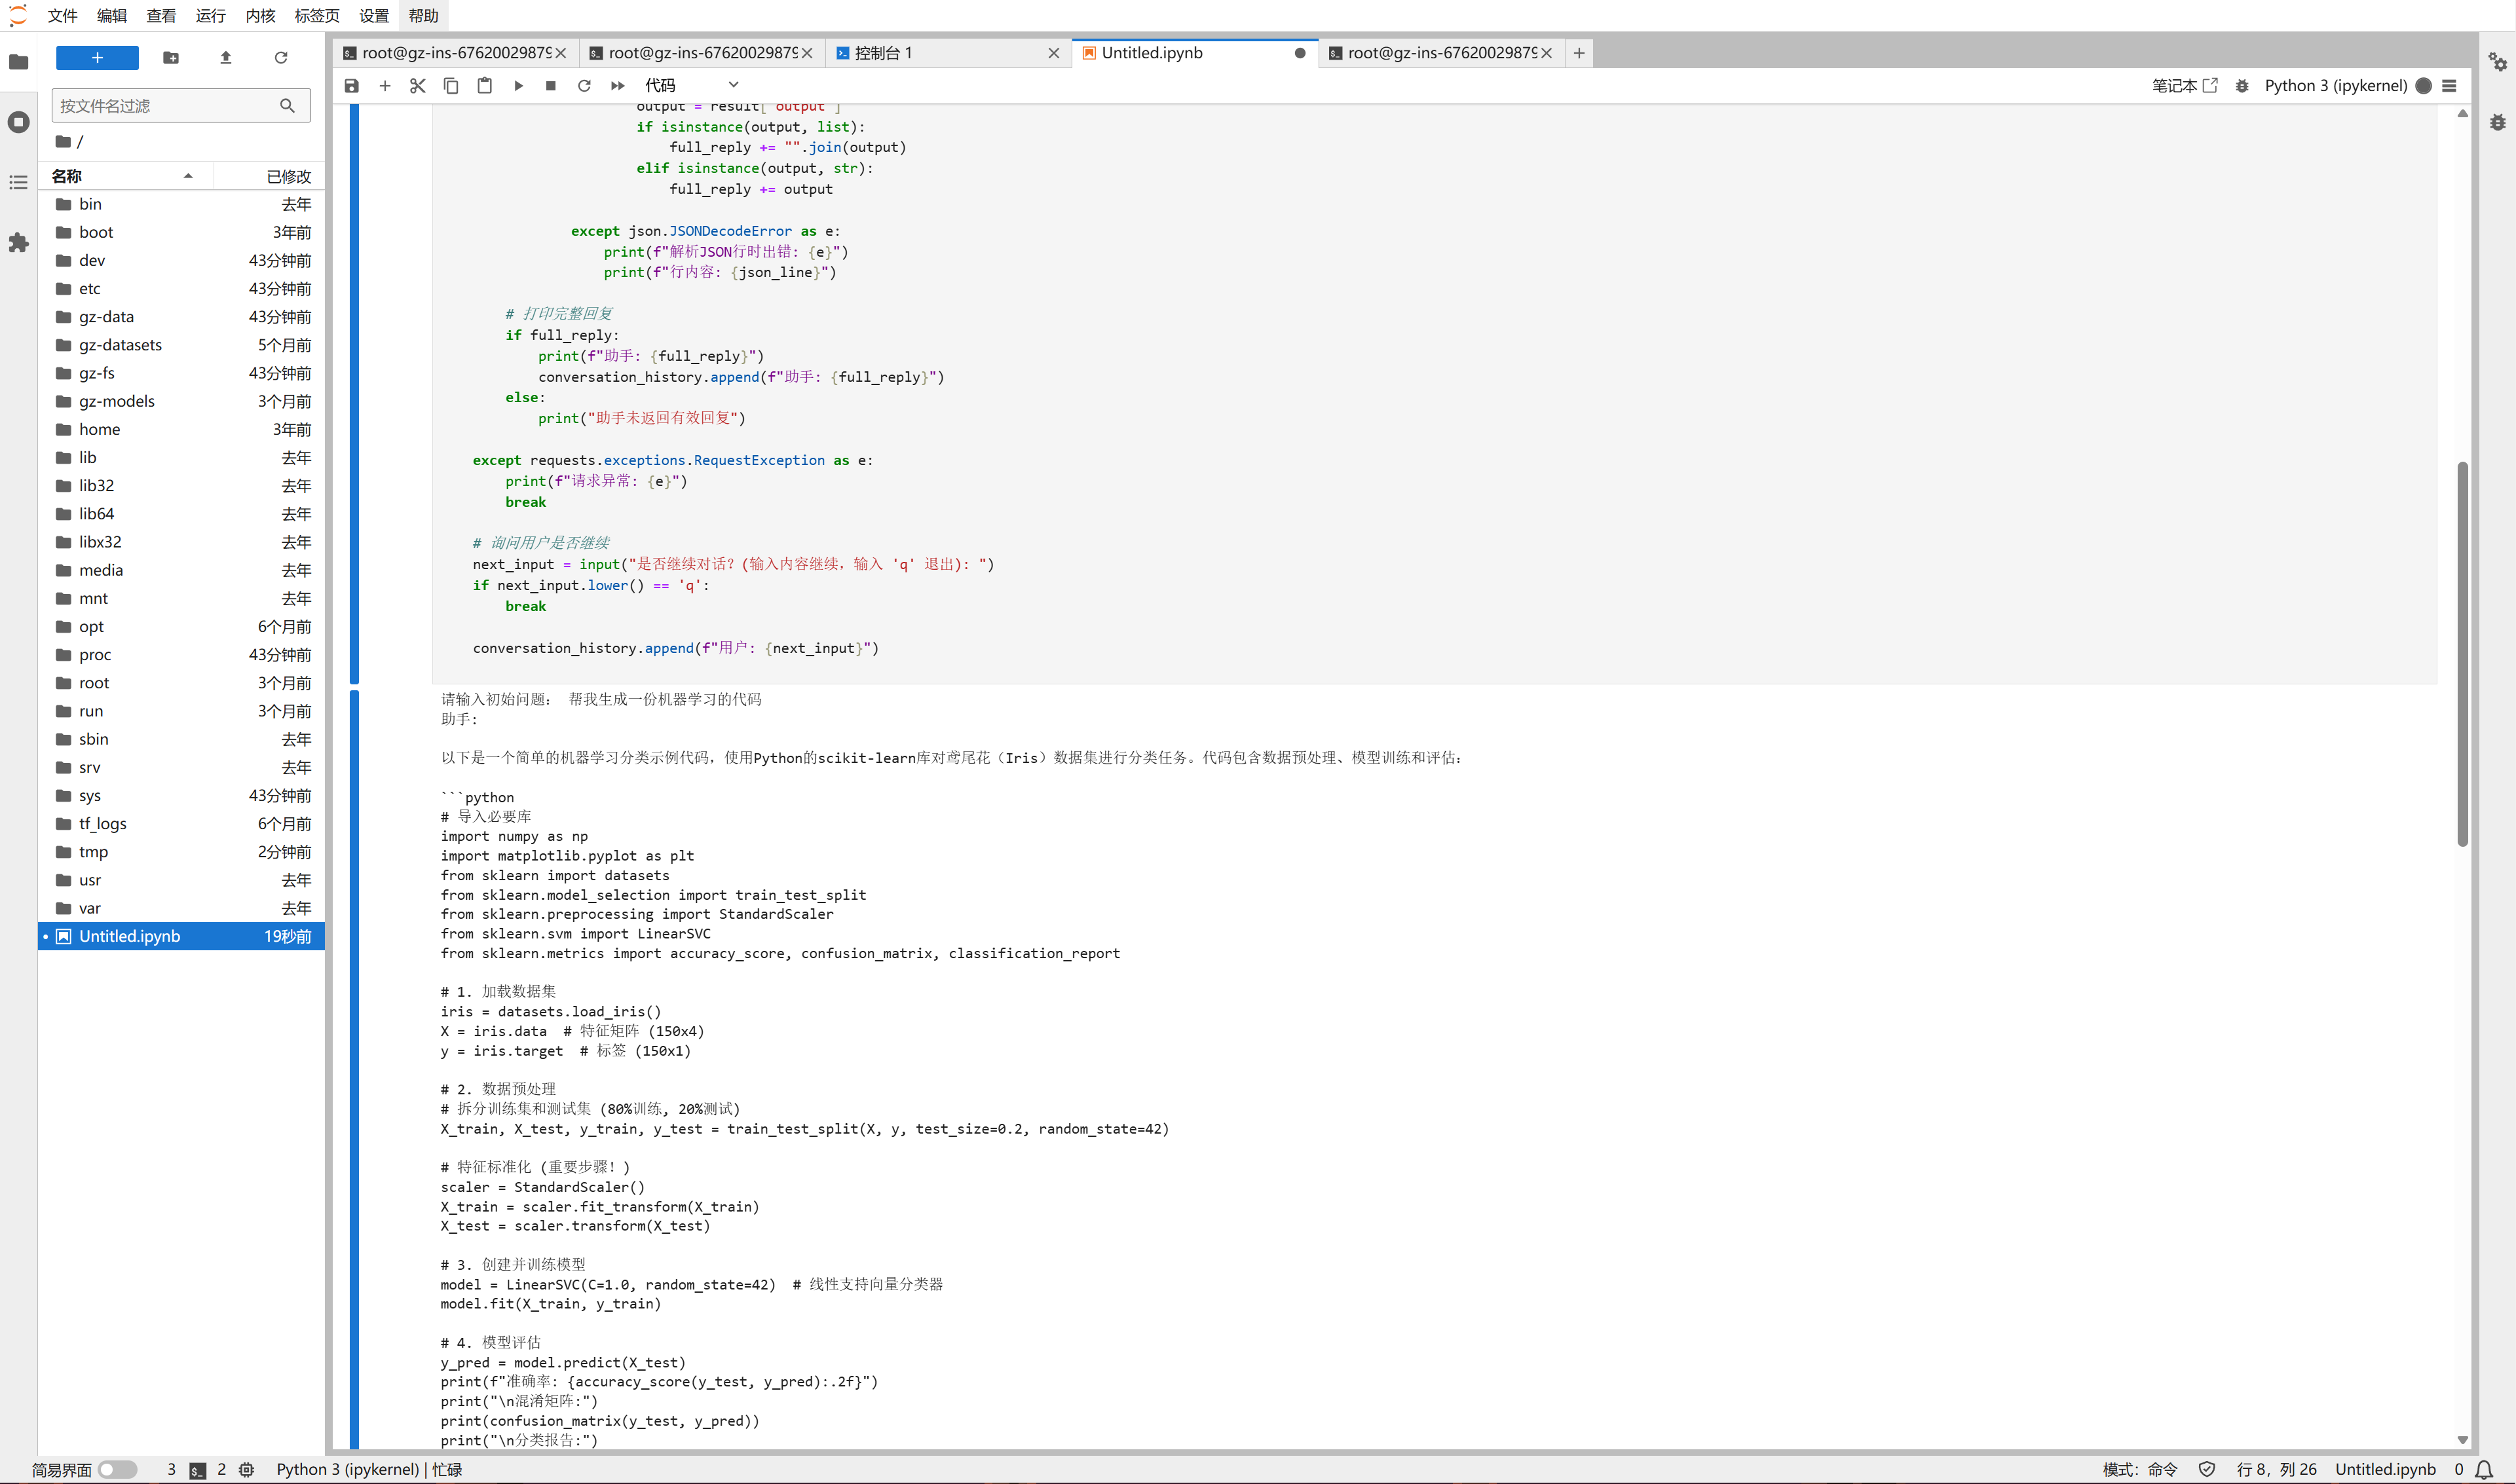Screen dimensions: 2516x1484
Task: Switch kernel via Python 3 (ipykernel) label
Action: click(x=2335, y=86)
